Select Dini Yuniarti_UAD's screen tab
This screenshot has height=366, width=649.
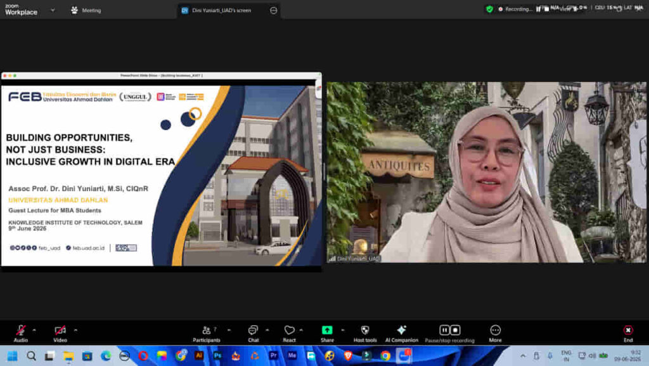tap(221, 10)
